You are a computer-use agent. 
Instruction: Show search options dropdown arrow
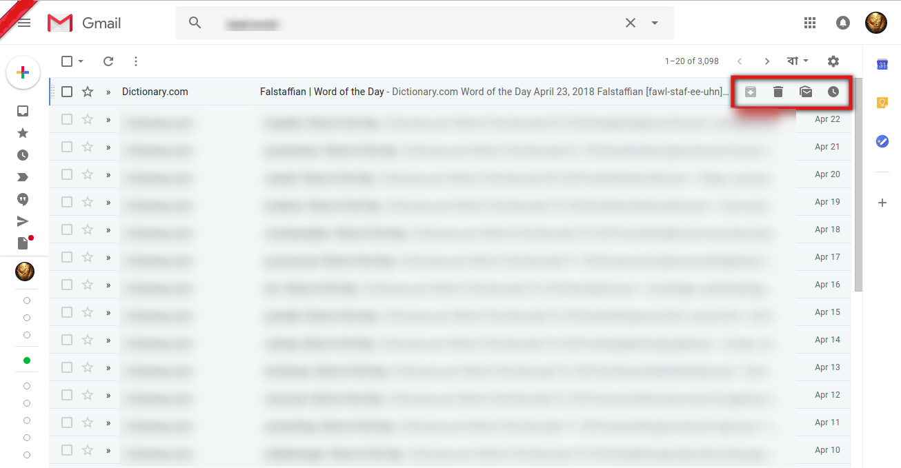[x=655, y=23]
